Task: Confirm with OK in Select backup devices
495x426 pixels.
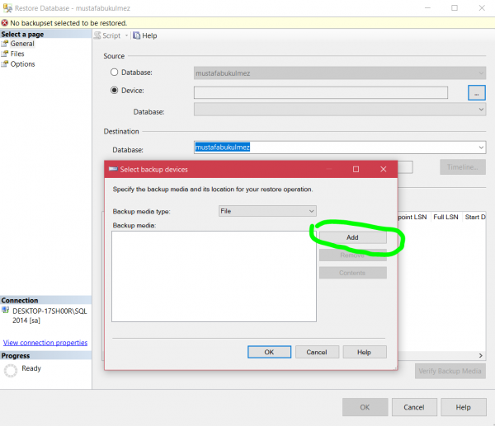Action: point(269,352)
